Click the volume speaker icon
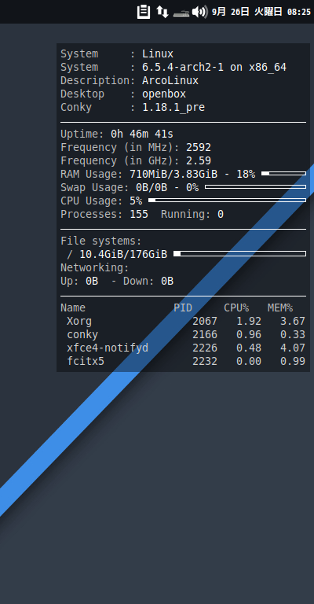This screenshot has width=314, height=604. 200,12
